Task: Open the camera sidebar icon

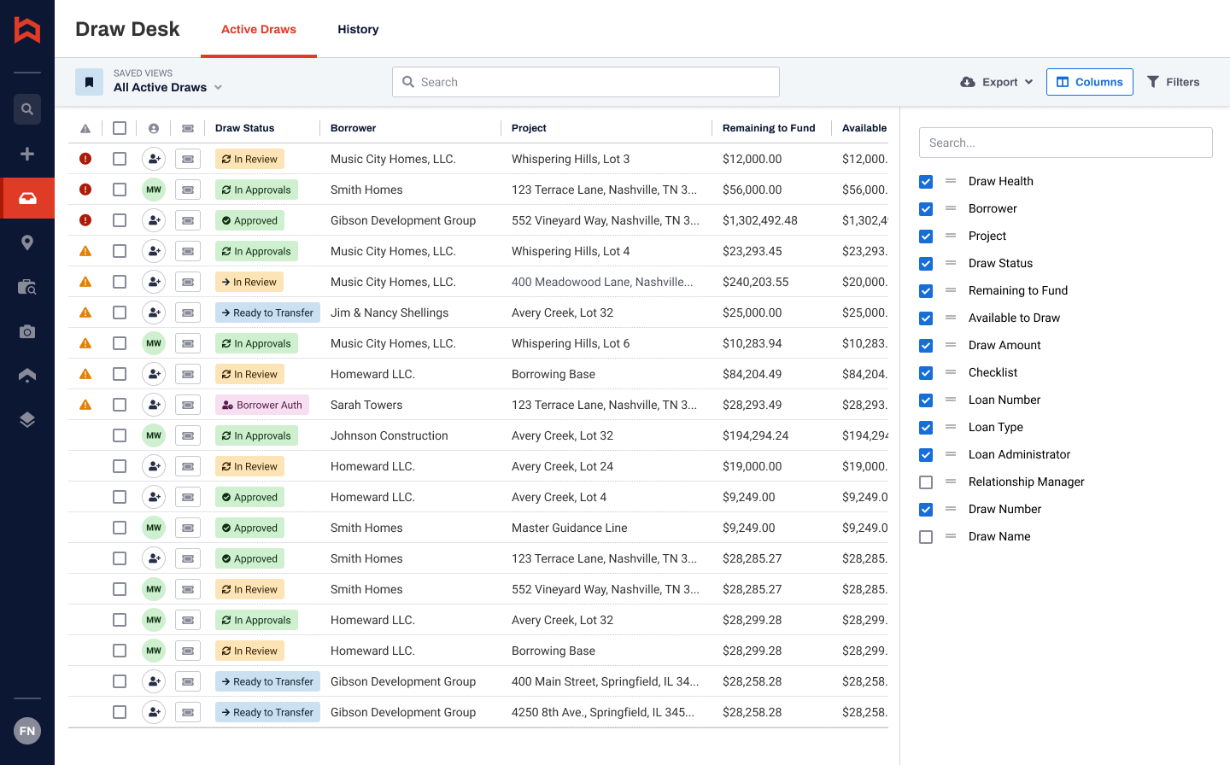Action: point(27,331)
